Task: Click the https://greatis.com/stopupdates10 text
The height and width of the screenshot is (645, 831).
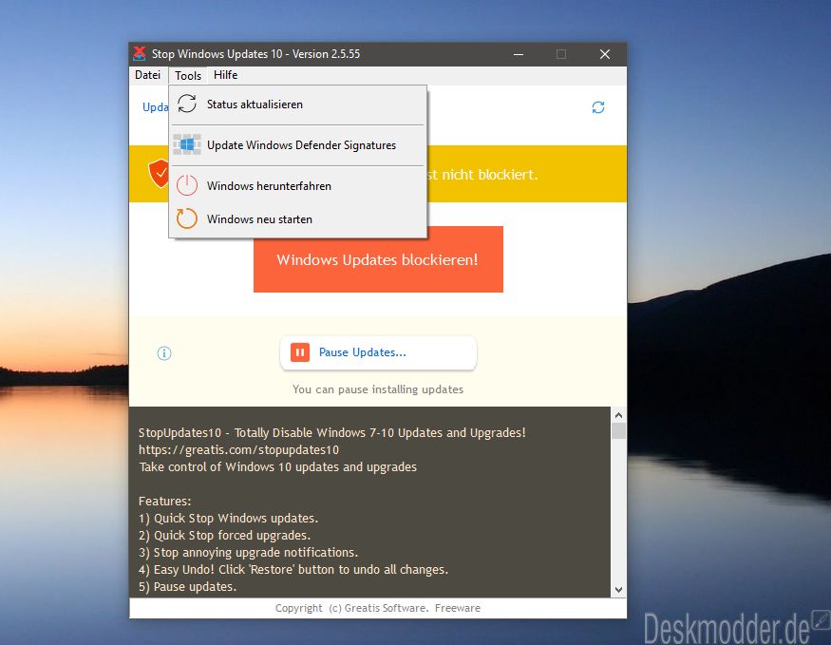Action: [238, 450]
